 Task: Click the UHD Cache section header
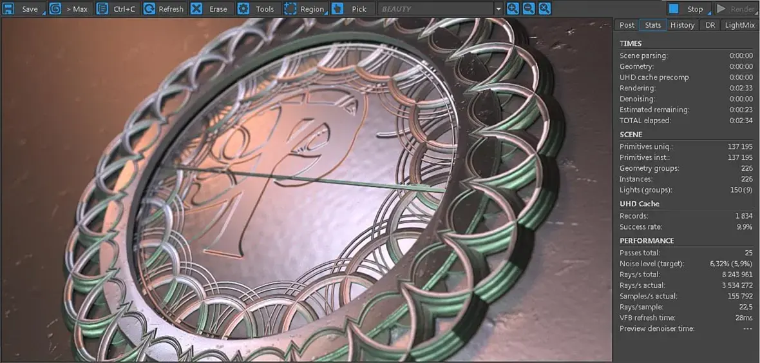click(640, 204)
